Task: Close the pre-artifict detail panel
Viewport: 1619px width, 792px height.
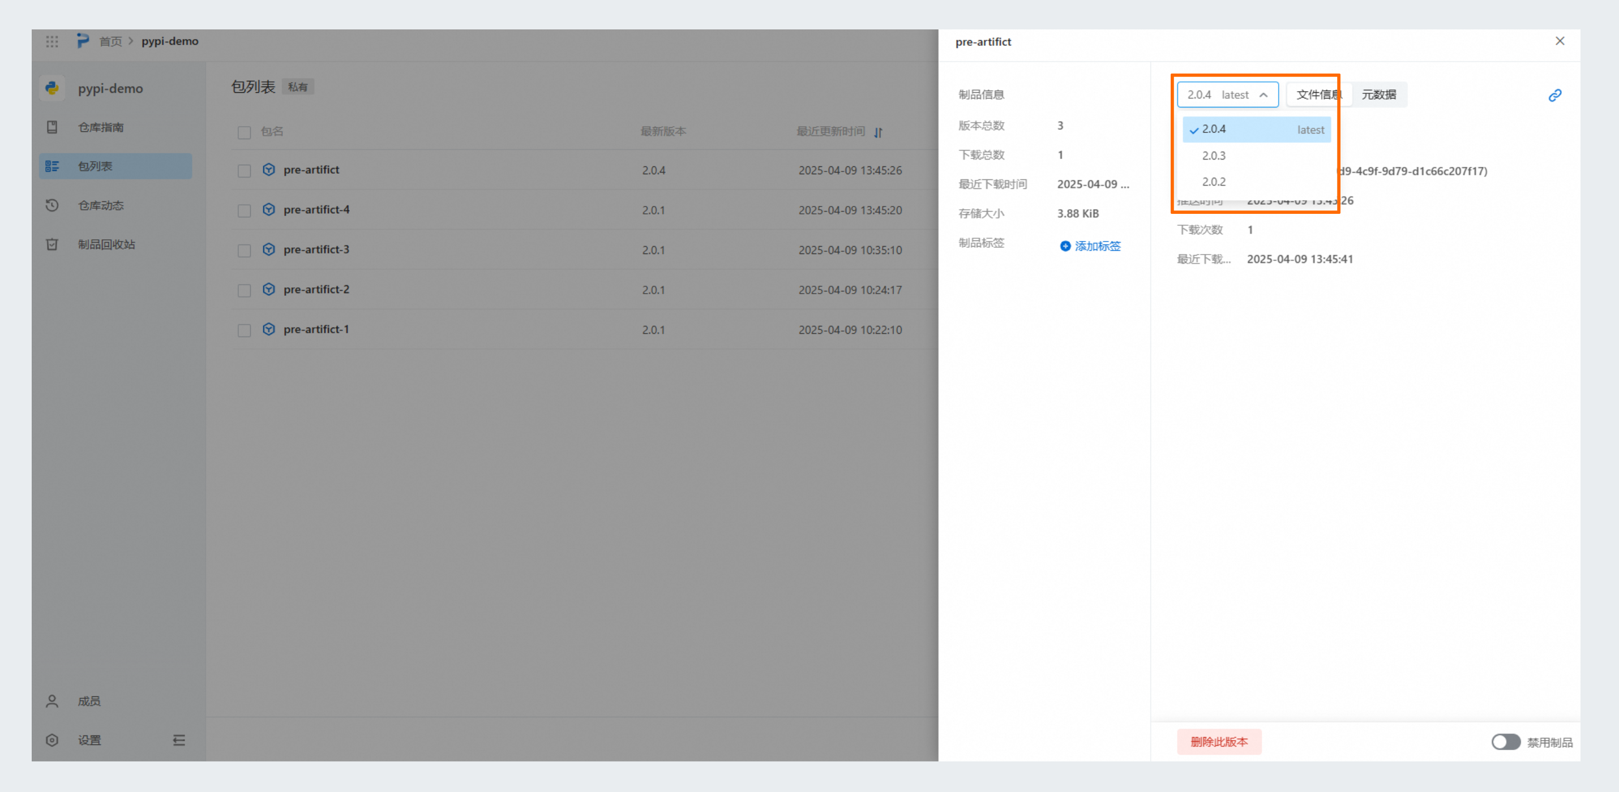Action: [1560, 41]
